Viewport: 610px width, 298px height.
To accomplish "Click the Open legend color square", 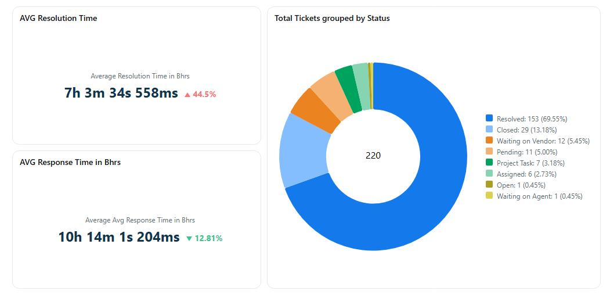I will 489,185.
